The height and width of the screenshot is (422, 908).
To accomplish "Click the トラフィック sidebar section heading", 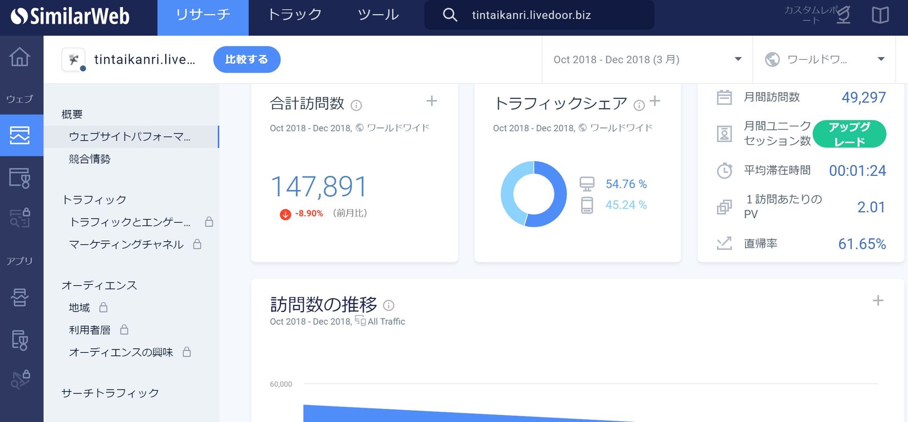I will pyautogui.click(x=94, y=199).
